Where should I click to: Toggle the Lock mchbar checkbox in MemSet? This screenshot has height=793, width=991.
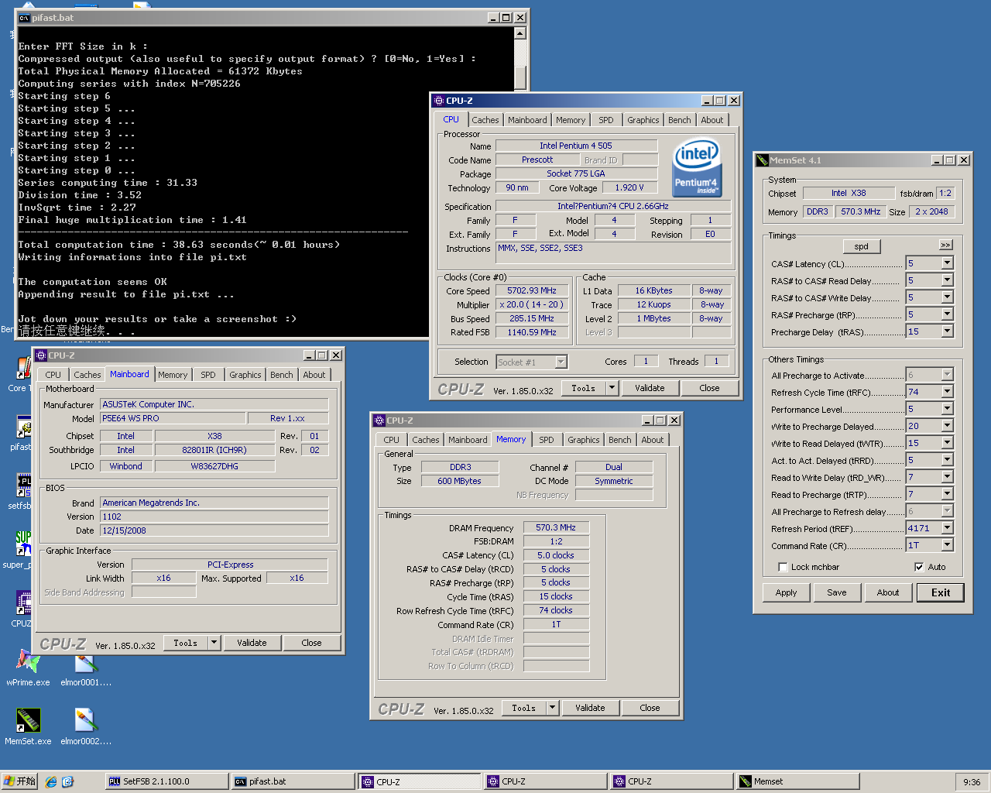tap(783, 567)
